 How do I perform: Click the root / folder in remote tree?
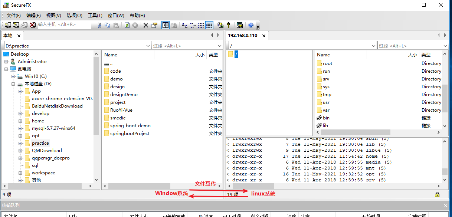236,55
